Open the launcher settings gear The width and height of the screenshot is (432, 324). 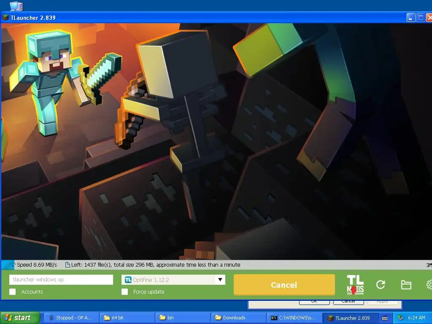coord(429,285)
